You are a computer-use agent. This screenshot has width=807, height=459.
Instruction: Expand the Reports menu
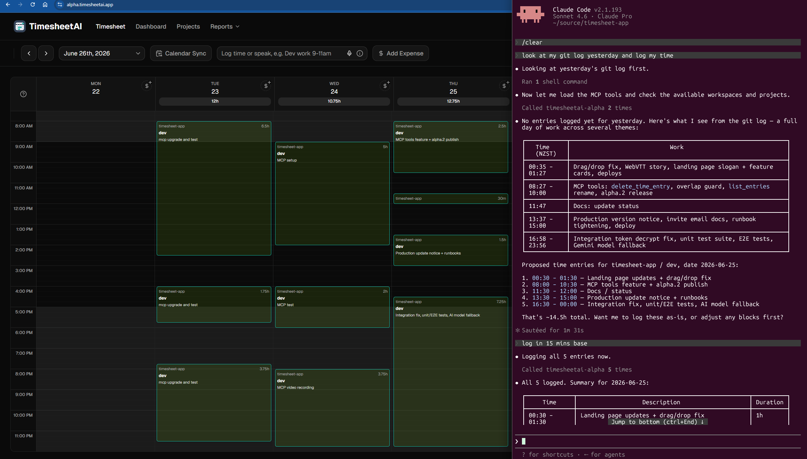tap(225, 27)
